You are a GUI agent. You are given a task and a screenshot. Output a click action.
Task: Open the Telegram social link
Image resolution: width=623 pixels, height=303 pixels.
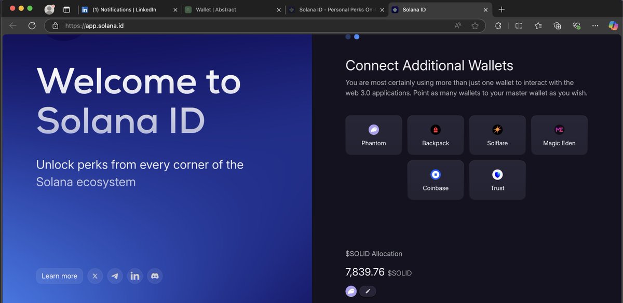coord(115,276)
